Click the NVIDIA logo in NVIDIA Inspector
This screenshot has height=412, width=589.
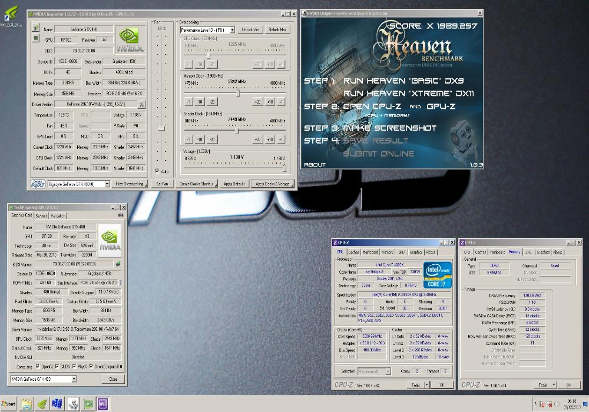(130, 39)
